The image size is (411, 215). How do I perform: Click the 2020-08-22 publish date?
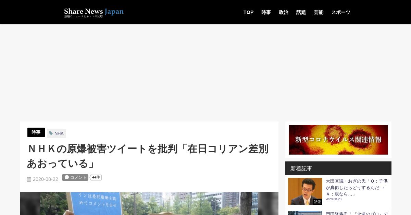point(46,179)
